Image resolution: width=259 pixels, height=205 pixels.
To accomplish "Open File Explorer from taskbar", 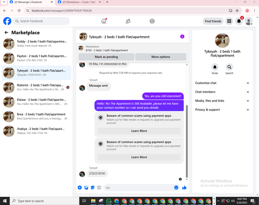I will pyautogui.click(x=93, y=201).
